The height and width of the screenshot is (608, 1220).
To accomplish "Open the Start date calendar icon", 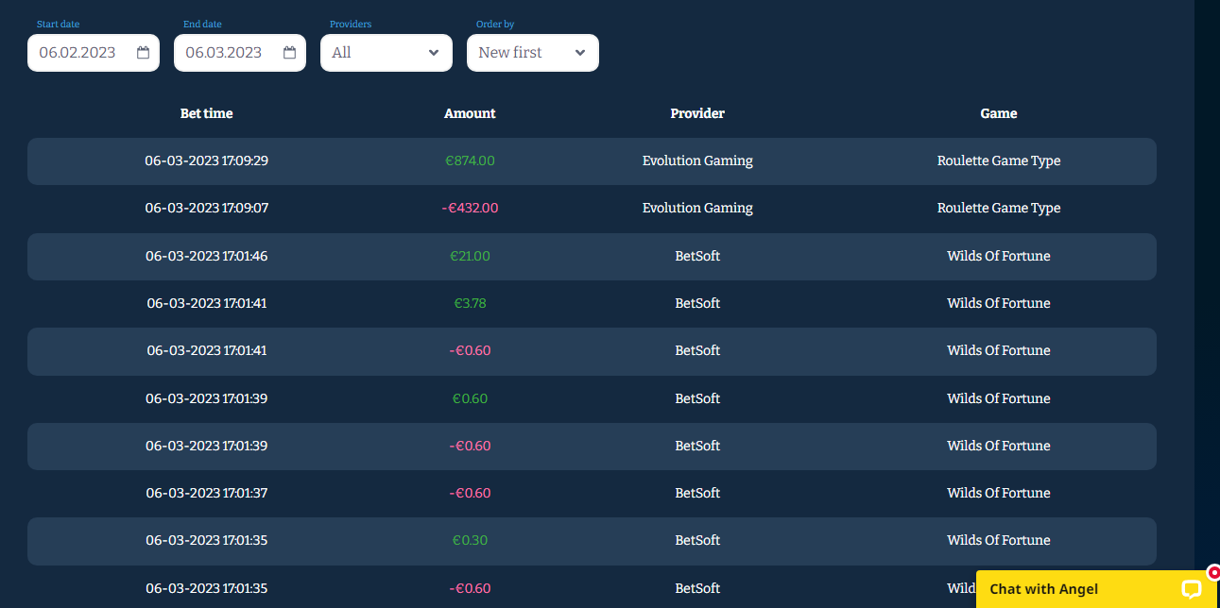I will coord(144,53).
